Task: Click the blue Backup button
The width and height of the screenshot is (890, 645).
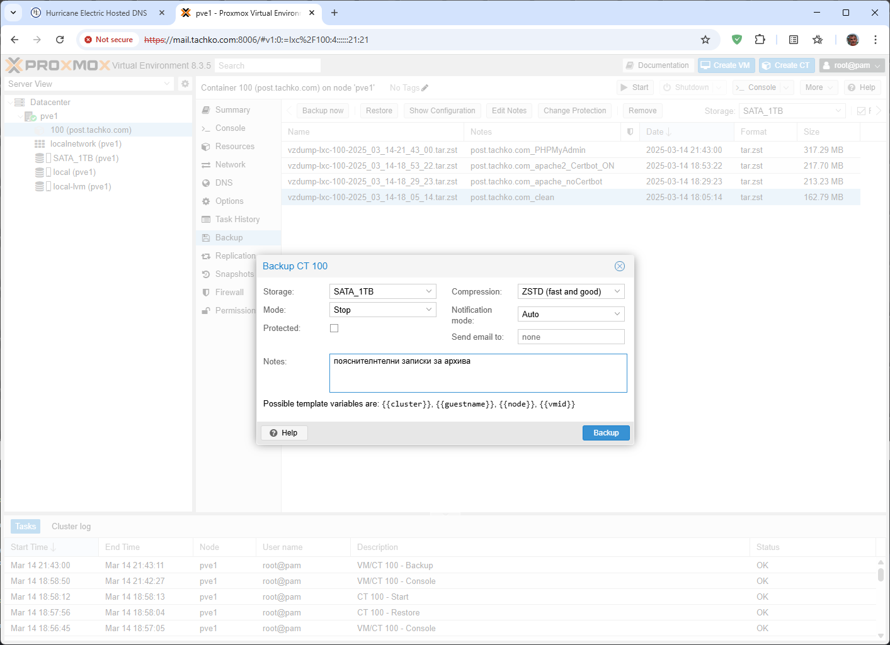Action: pyautogui.click(x=606, y=433)
